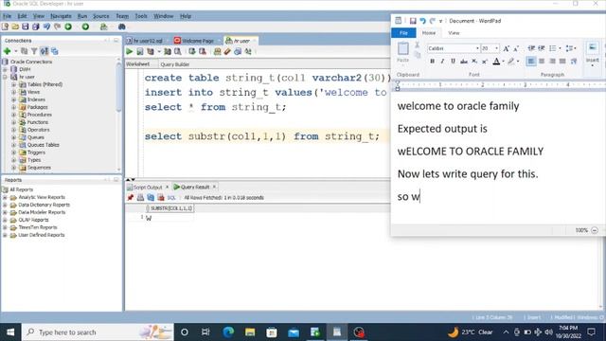This screenshot has height=341, width=606.
Task: Open the Navigate menu in SQL Developer
Action: coord(61,16)
